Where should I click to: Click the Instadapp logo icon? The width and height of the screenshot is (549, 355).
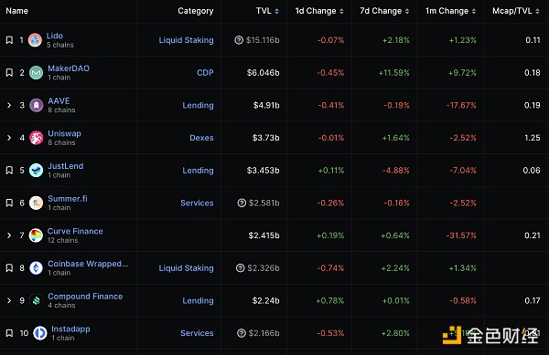click(40, 333)
